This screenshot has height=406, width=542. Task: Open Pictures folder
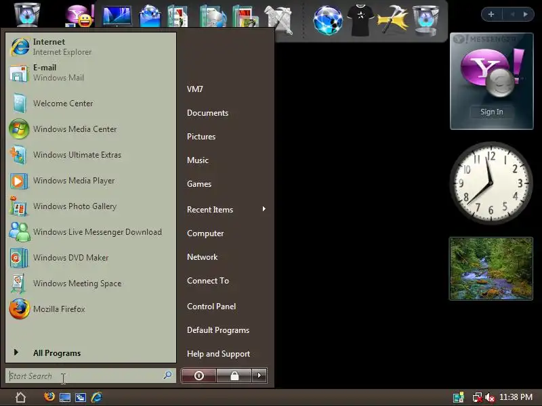(x=201, y=137)
